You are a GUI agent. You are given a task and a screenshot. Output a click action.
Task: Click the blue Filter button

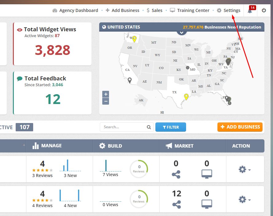point(170,127)
